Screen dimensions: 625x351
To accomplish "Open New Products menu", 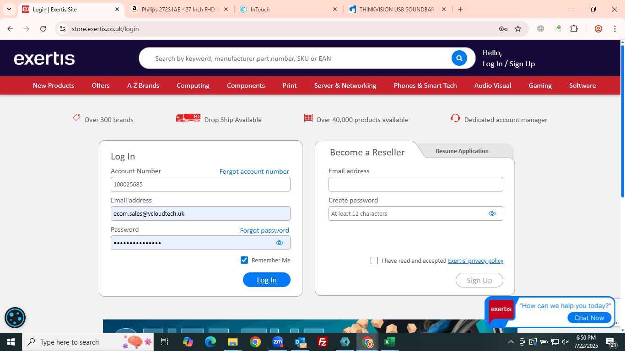I will [54, 85].
